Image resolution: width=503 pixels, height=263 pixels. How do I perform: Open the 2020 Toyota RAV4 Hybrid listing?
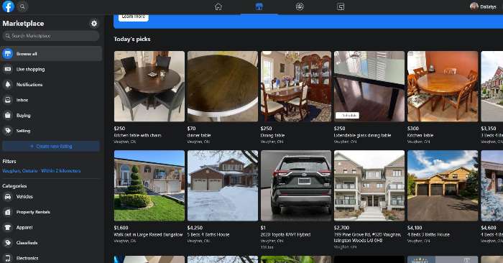(296, 200)
